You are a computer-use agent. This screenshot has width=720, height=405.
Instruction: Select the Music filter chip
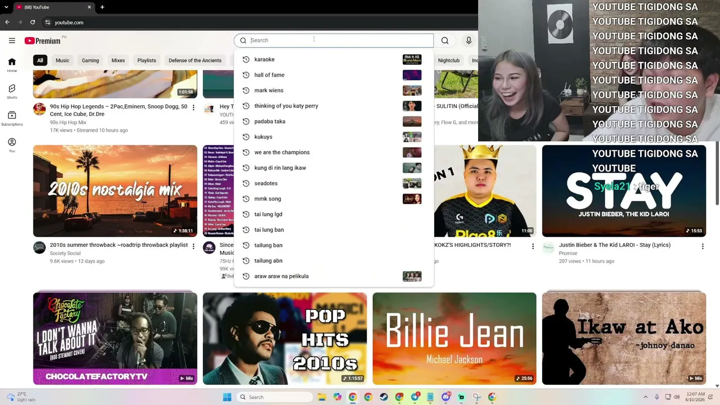(x=62, y=60)
